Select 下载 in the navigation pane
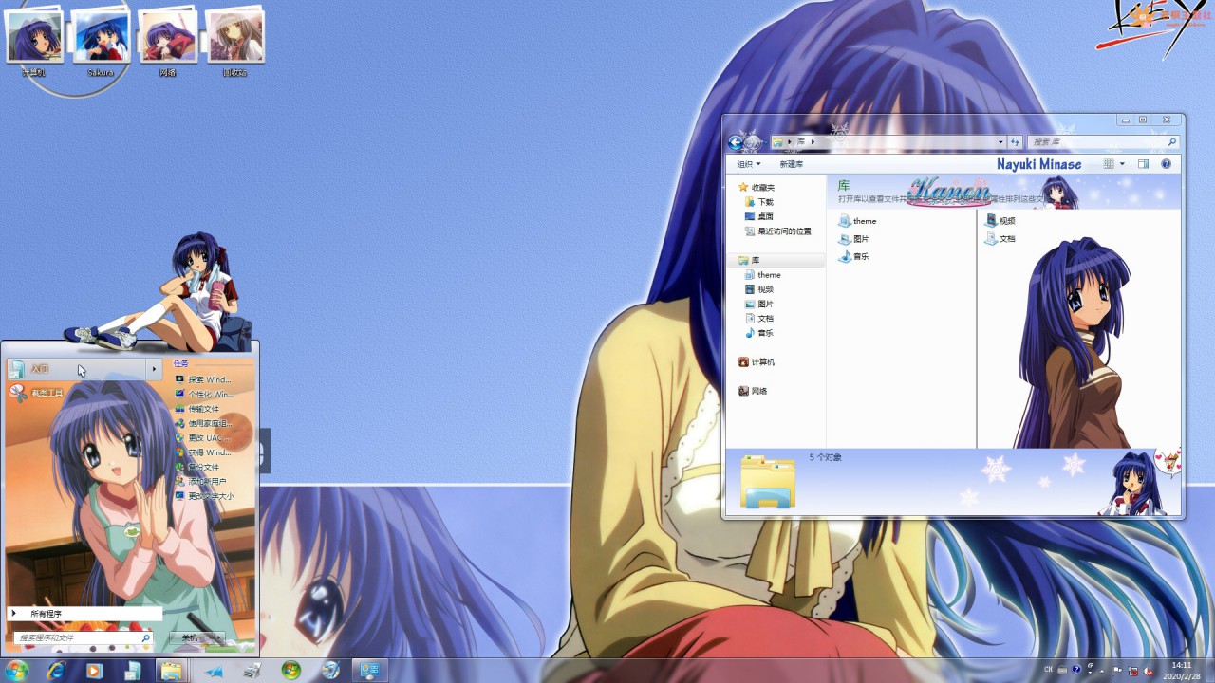This screenshot has height=683, width=1215. (759, 202)
